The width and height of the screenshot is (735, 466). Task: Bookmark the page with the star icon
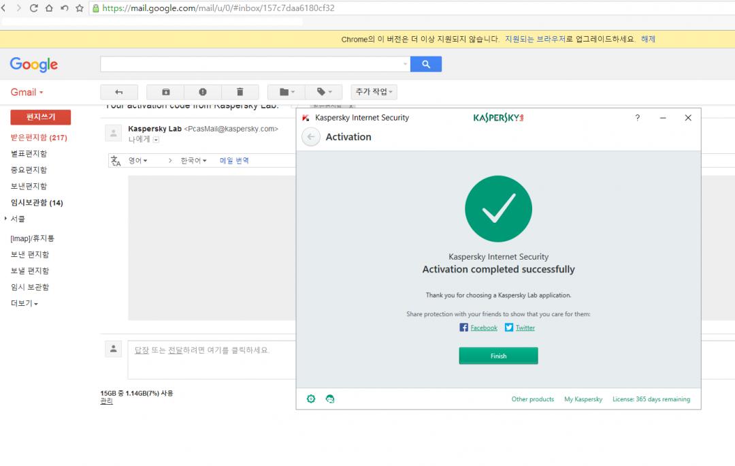point(80,8)
